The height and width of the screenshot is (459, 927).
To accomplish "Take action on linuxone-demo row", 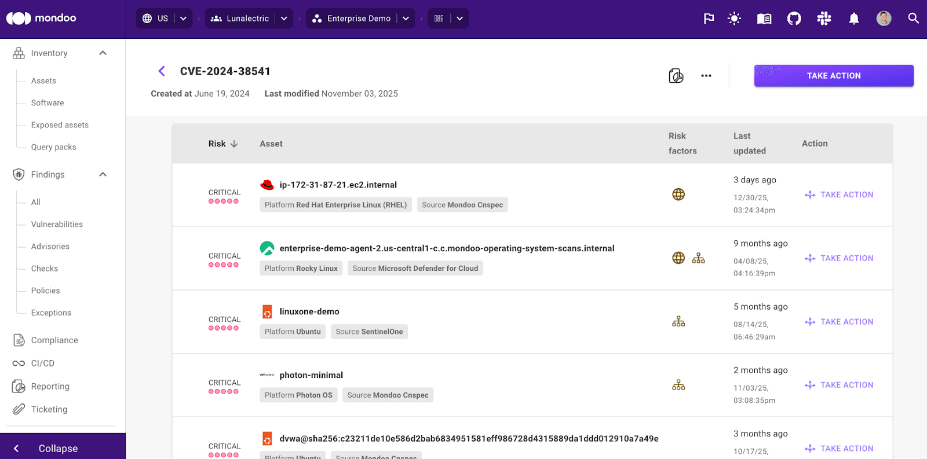I will [x=839, y=322].
